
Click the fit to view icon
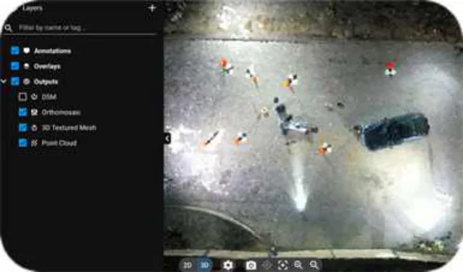point(283,266)
